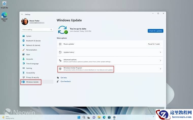Image resolution: width=193 pixels, height=120 pixels.
Task: Open Chat on the taskbar
Action: pyautogui.click(x=94, y=117)
